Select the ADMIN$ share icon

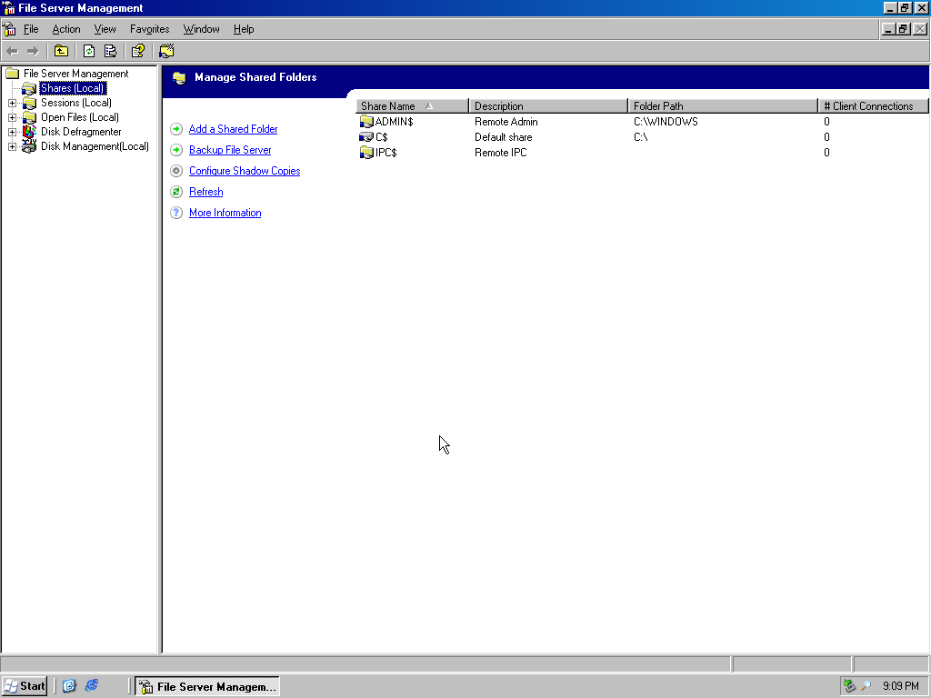pos(367,122)
